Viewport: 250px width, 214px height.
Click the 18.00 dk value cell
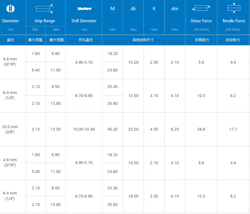coord(133,196)
